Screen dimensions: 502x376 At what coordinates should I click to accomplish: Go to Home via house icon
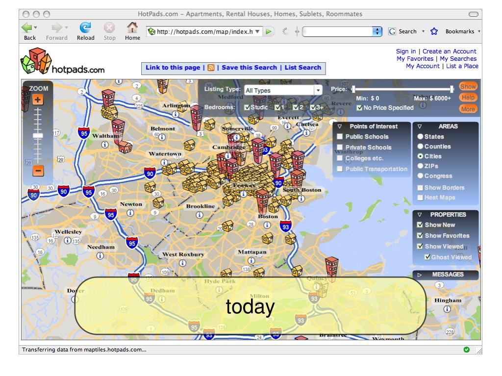pos(132,28)
